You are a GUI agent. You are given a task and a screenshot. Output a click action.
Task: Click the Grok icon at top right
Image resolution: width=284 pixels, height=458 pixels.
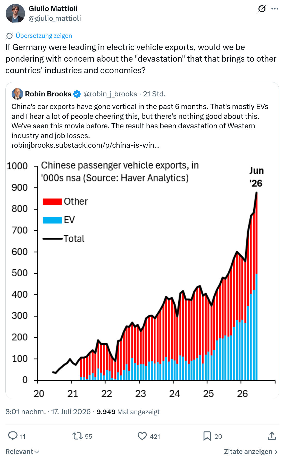click(x=262, y=9)
